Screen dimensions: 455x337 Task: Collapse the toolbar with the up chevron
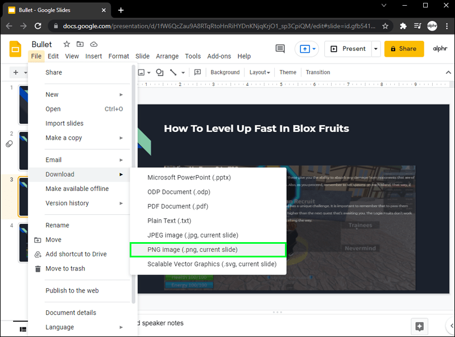coord(448,72)
